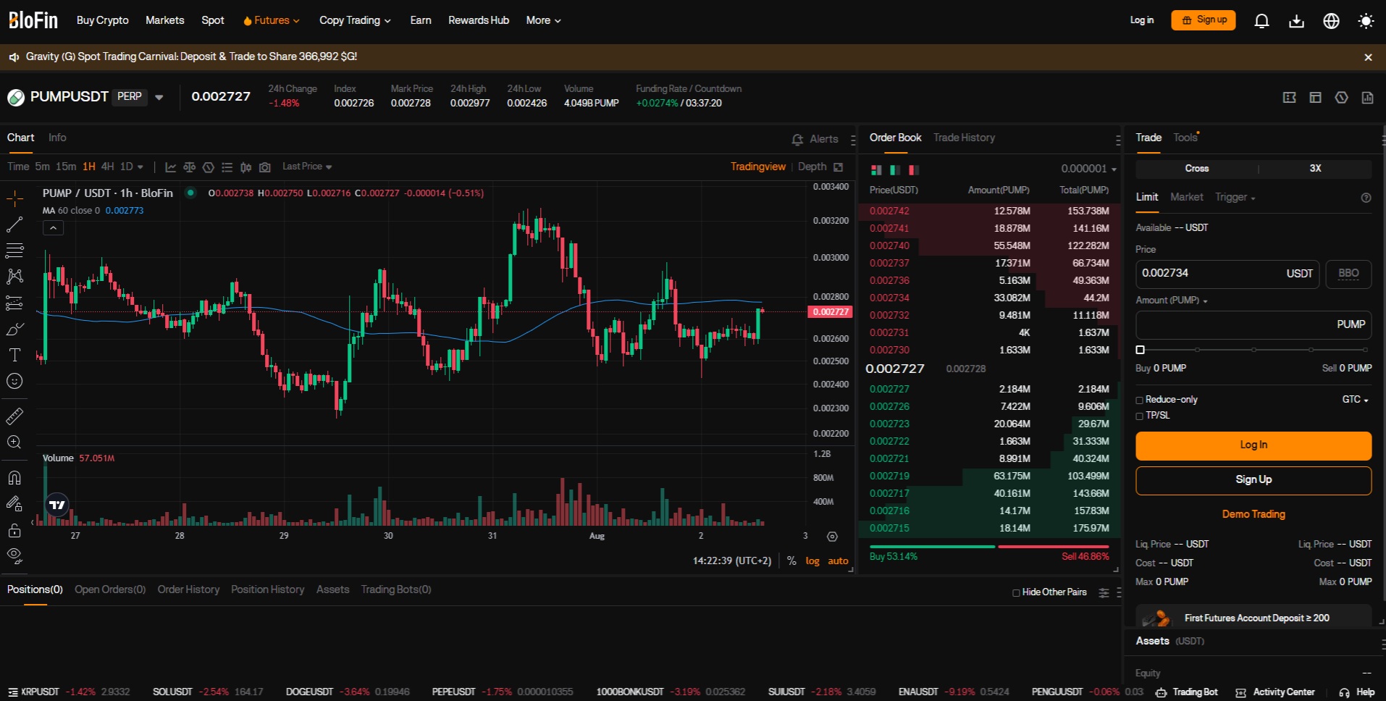Select the text annotation tool
Image resolution: width=1386 pixels, height=701 pixels.
pyautogui.click(x=14, y=355)
